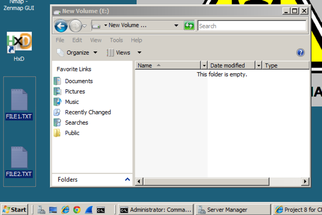Viewport: 322px width, 215px height.
Task: Launch Command Prompt from Quick Launch
Action: coord(101,210)
